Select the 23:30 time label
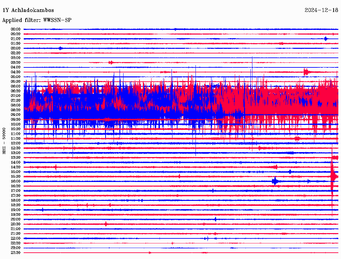Viewport: 341px width, 259px height. tap(16, 253)
